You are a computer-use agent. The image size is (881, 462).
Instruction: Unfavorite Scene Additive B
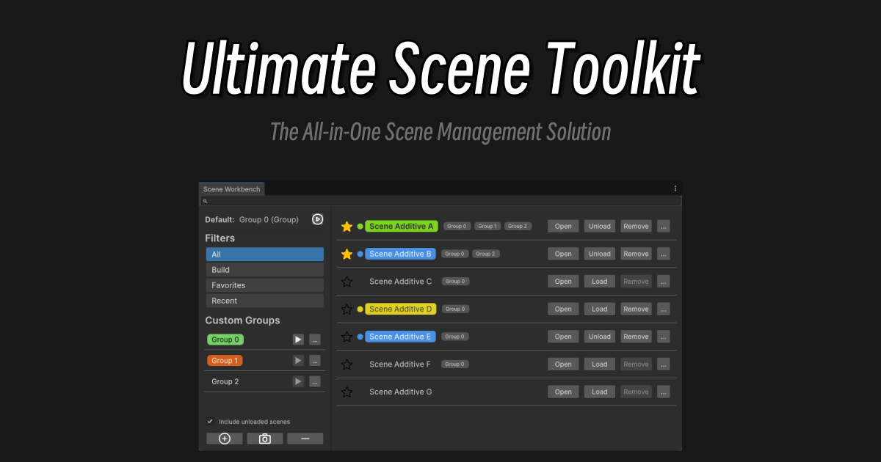(x=347, y=253)
